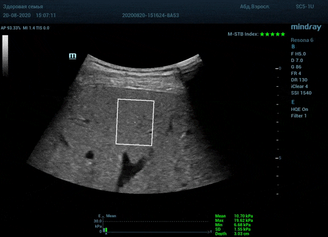This screenshot has height=237, width=328.
Task: Toggle the HQE On setting
Action: 300,109
